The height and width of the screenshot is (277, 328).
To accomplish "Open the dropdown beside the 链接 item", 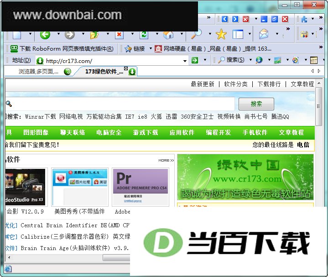I will point(151,48).
